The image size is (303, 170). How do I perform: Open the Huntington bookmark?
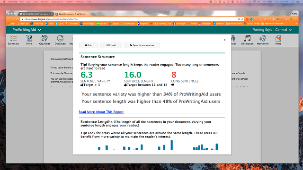coord(128,24)
